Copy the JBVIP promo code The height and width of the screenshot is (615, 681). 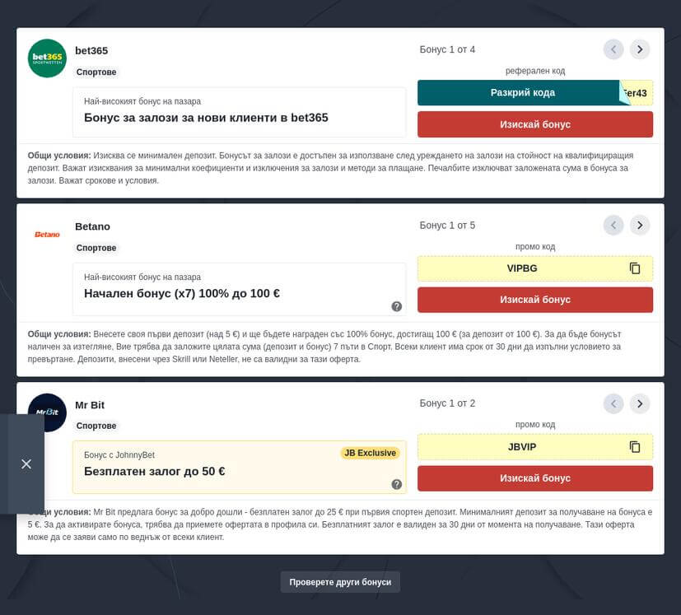[634, 446]
